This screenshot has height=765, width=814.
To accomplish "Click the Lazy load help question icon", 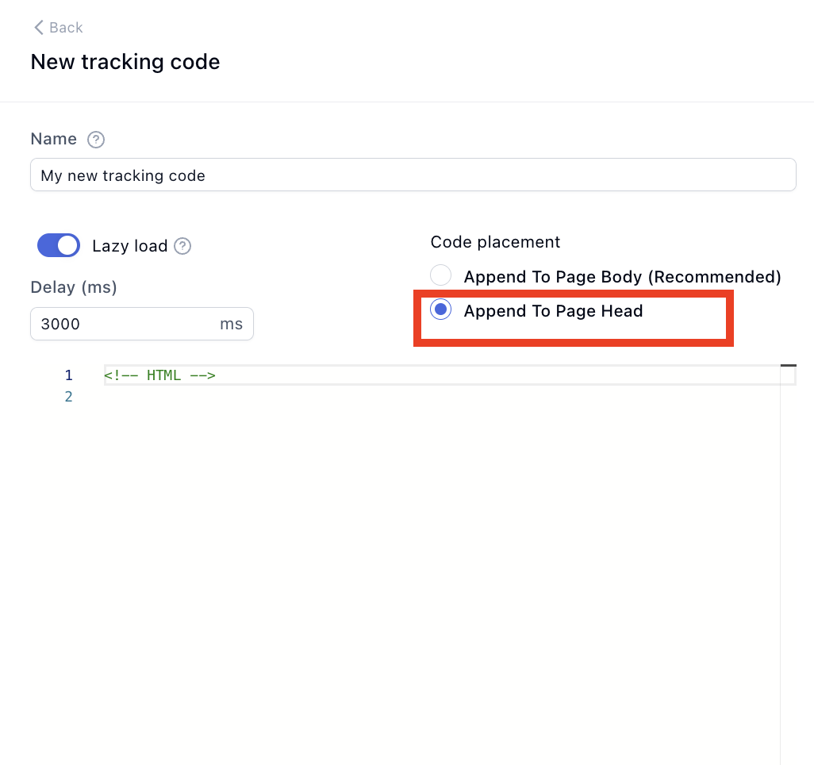I will (x=182, y=246).
